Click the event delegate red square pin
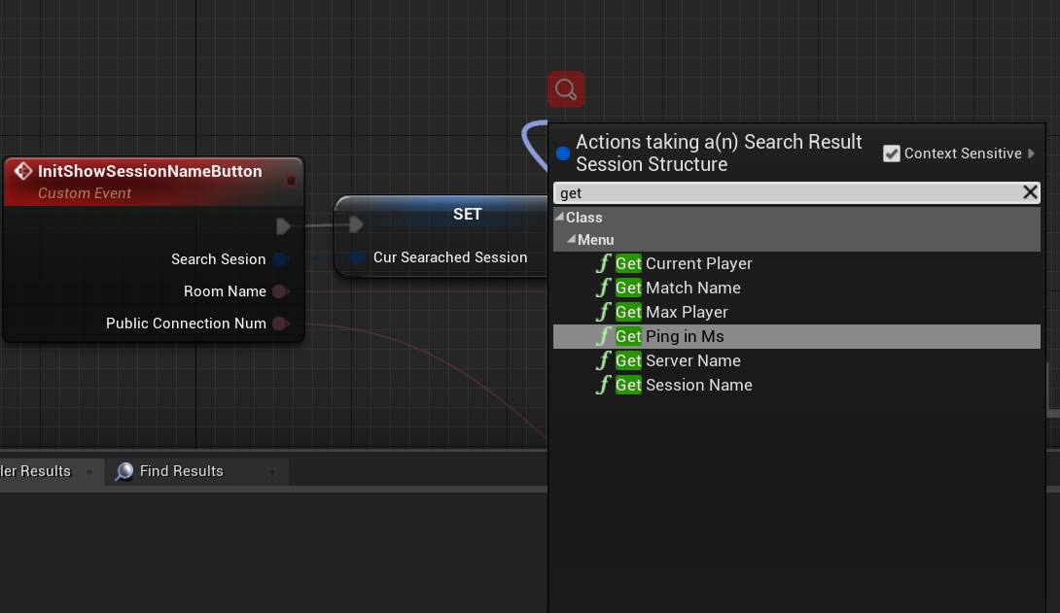The image size is (1060, 613). (x=291, y=181)
